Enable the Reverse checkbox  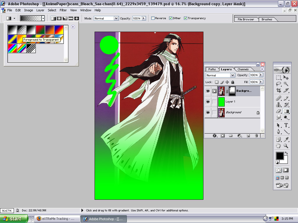pyautogui.click(x=153, y=18)
